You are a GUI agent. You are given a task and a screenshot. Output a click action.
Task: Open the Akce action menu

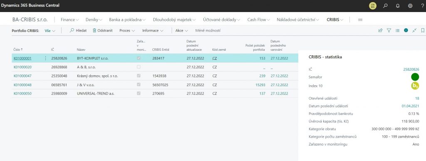pos(181,30)
